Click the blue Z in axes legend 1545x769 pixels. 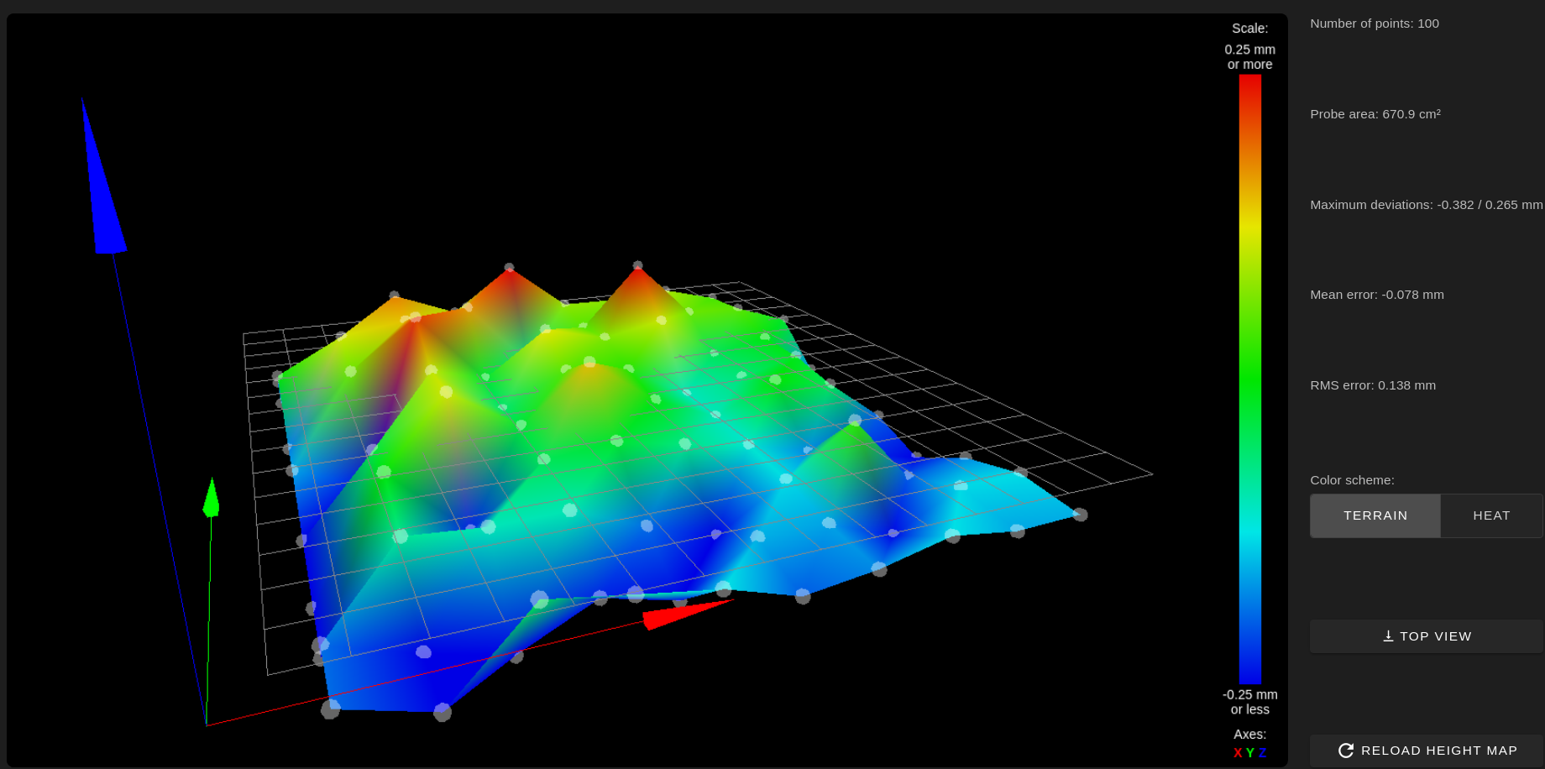1262,753
